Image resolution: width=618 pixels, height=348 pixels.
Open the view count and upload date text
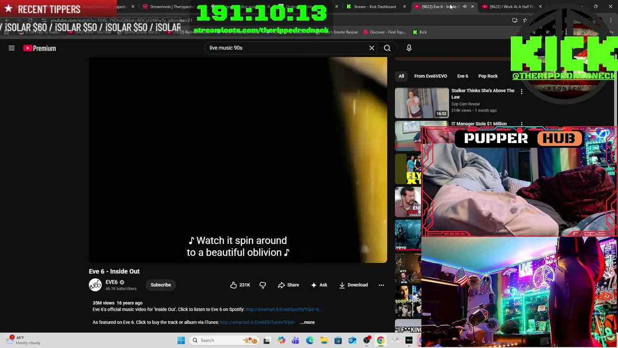pos(117,303)
